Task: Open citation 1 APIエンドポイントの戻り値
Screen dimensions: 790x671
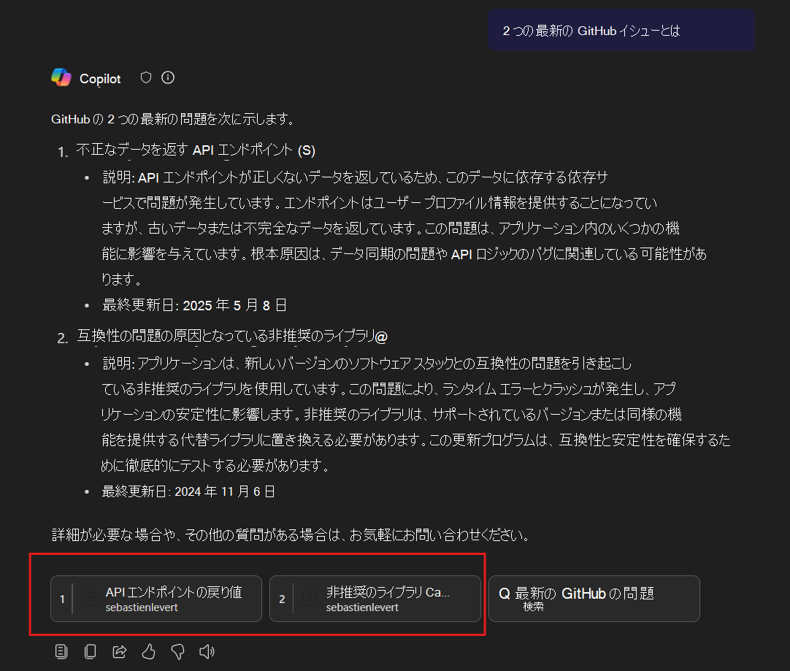Action: [x=156, y=599]
